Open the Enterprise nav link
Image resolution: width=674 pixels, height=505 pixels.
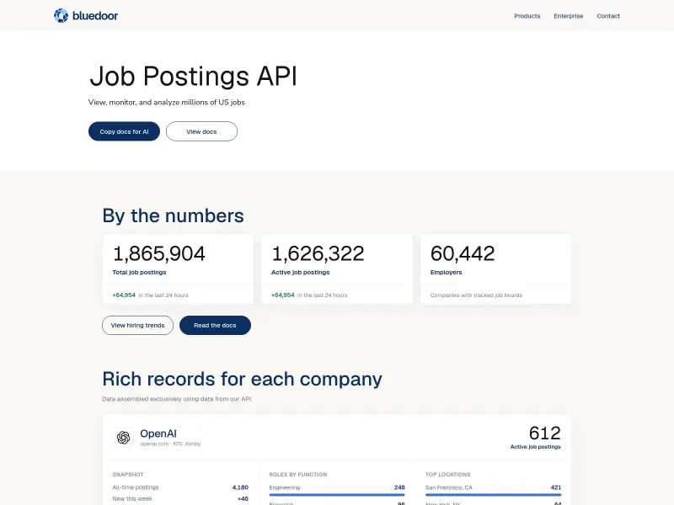tap(568, 16)
